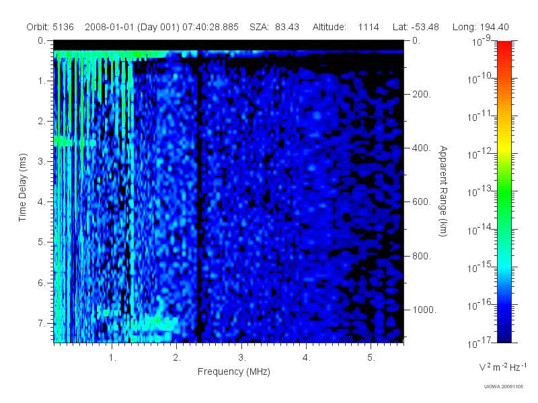This screenshot has width=538, height=403.
Task: Click the 10^-16 colorbar scale label
Action: [480, 305]
